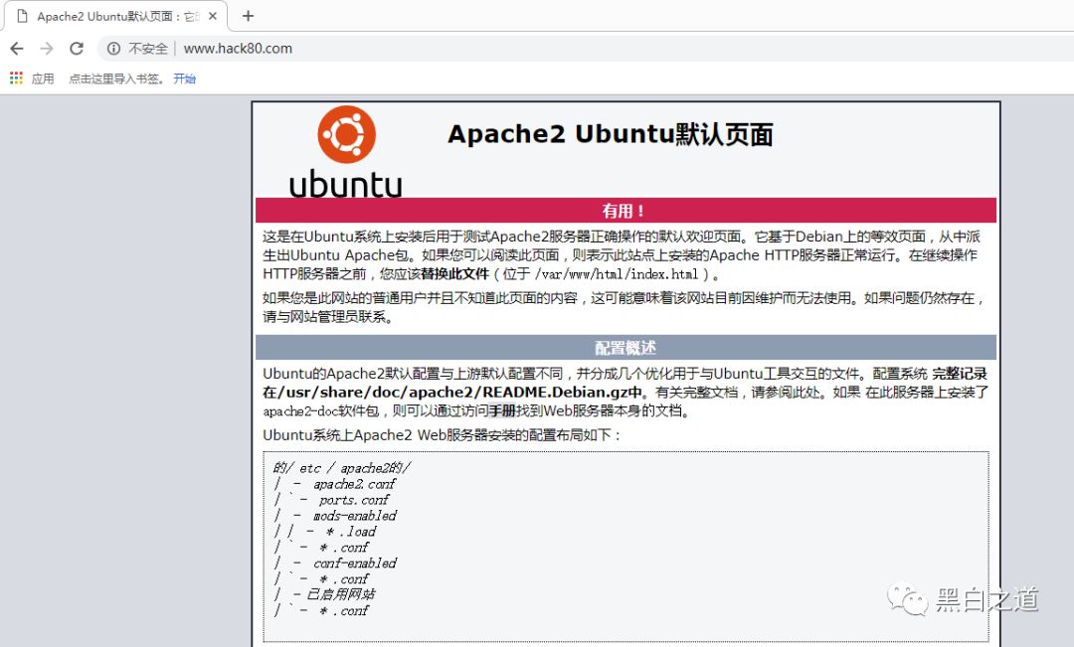Click the 点击这里导入书签 bookmarks bar text
1074x647 pixels.
[x=115, y=79]
